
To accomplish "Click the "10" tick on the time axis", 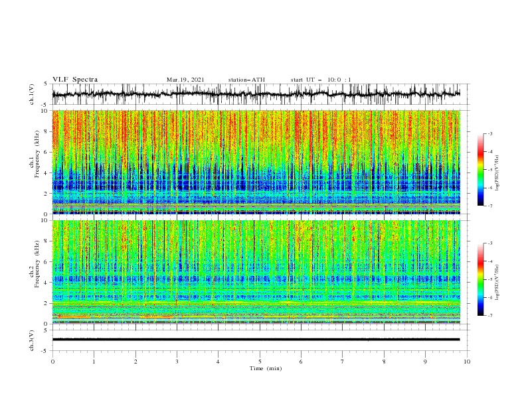I will tap(467, 362).
